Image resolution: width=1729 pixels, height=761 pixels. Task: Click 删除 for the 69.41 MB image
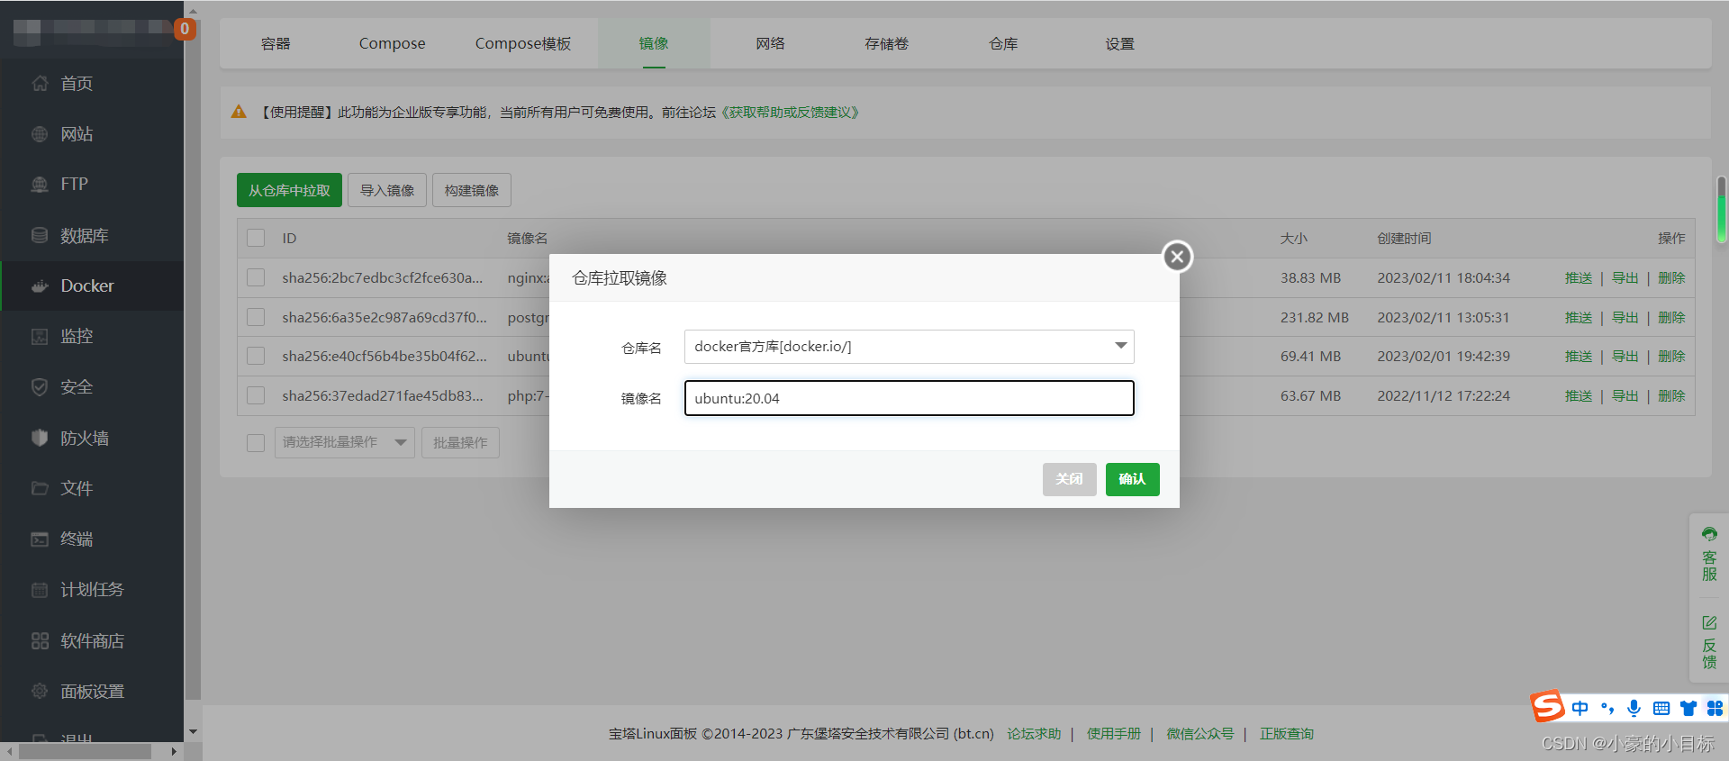pos(1671,357)
